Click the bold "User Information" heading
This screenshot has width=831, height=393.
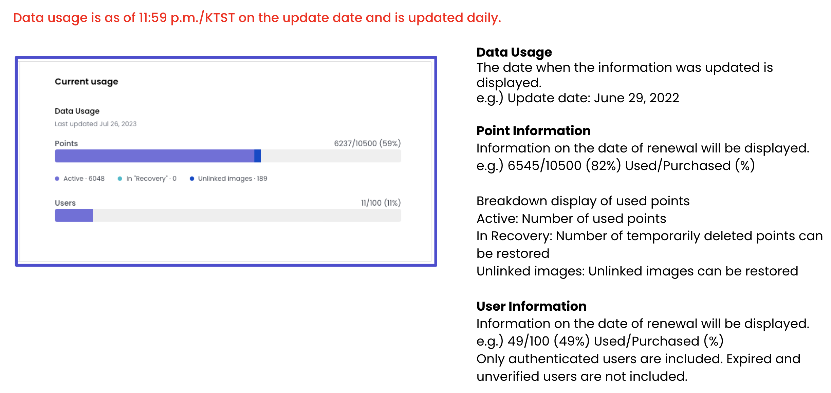531,306
